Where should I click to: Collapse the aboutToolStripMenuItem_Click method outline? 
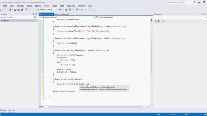click(x=43, y=26)
